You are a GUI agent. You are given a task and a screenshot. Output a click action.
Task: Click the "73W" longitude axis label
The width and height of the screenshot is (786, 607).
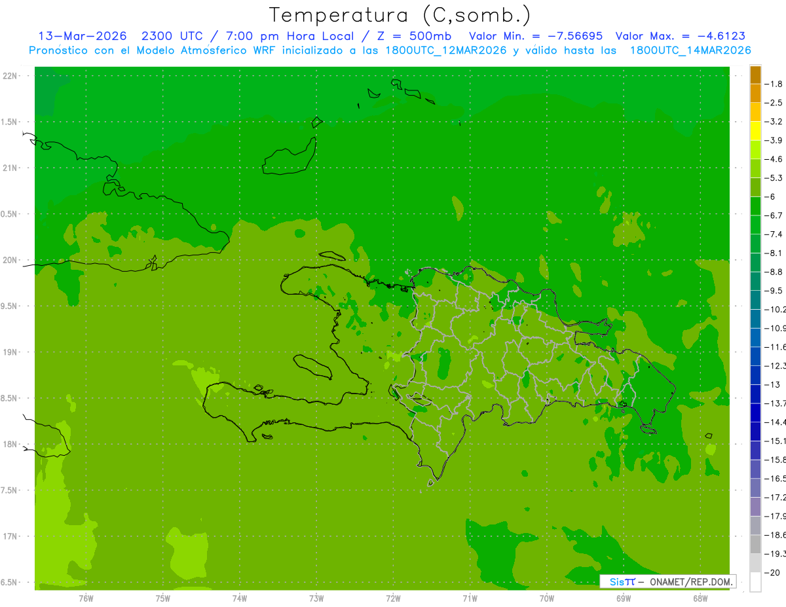pos(316,598)
